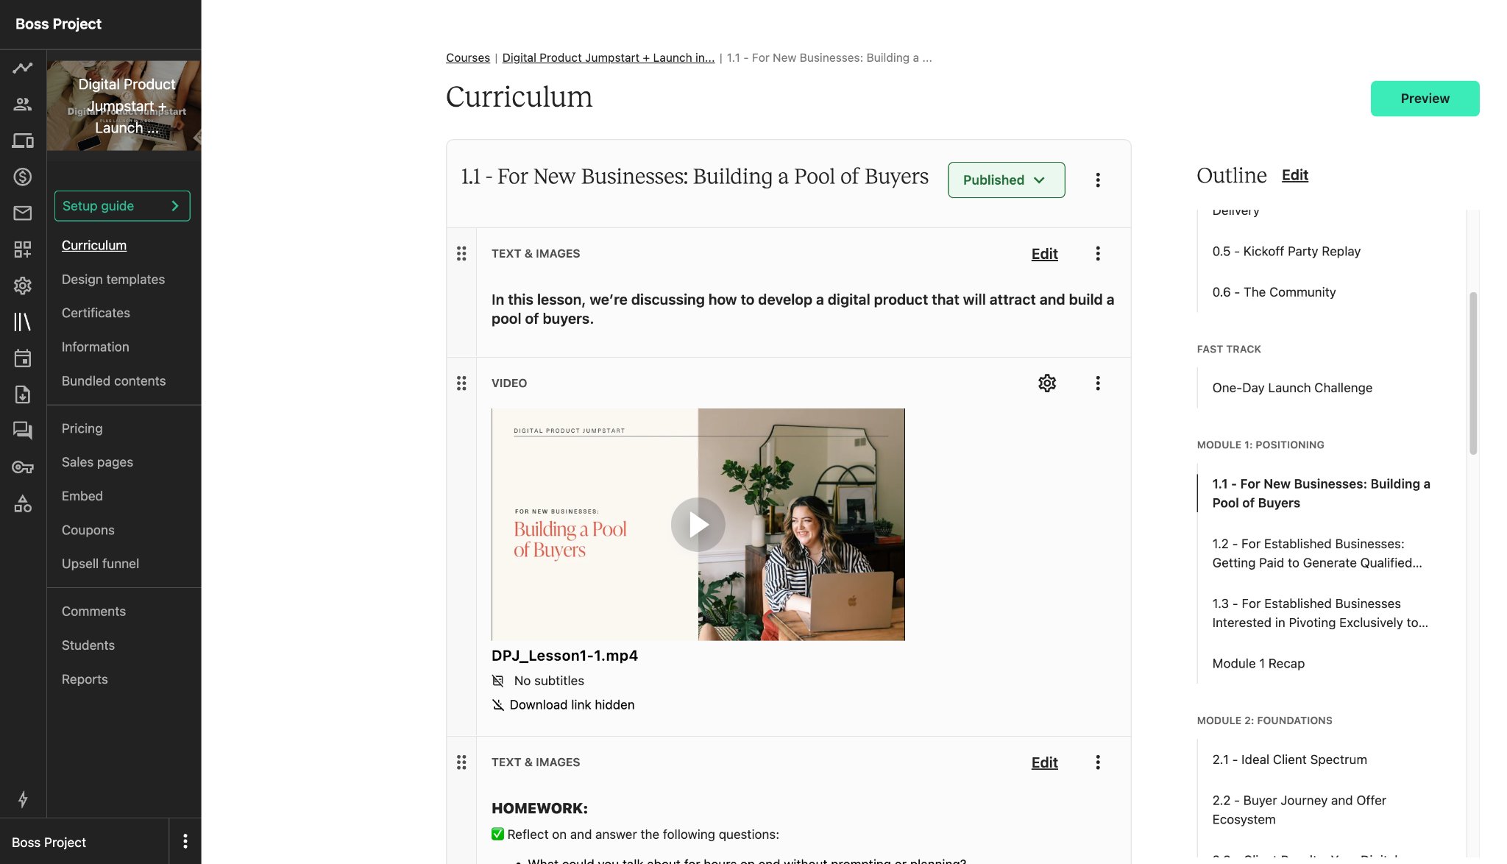Click the Outline Edit link

click(1294, 175)
